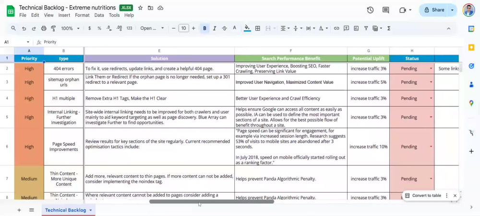Open the borders tool
Image resolution: width=480 pixels, height=216 pixels.
258,28
